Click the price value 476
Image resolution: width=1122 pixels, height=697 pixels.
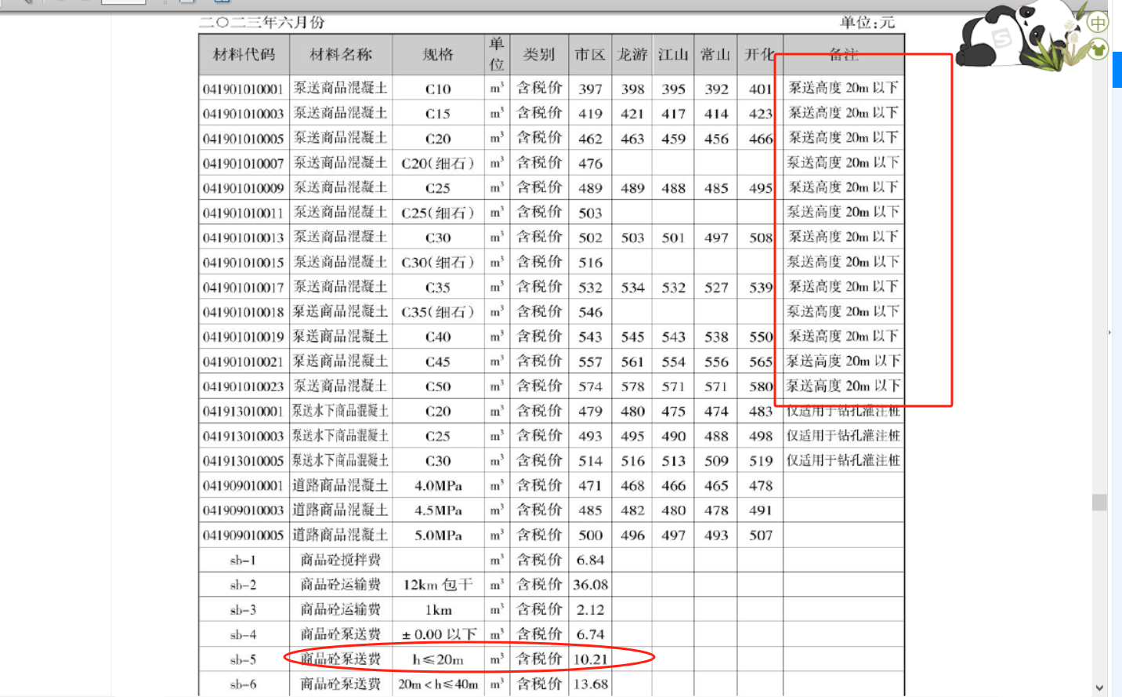tap(590, 163)
